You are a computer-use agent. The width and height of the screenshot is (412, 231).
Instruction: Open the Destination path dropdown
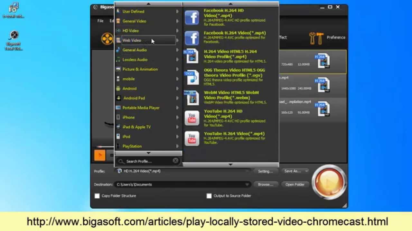coord(247,184)
